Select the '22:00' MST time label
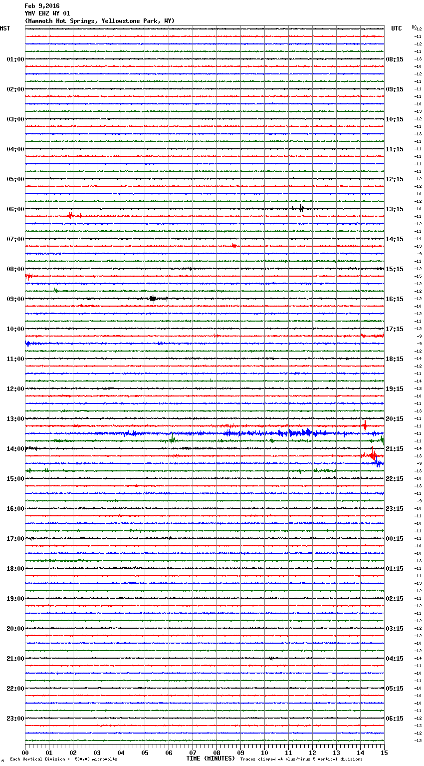This screenshot has height=766, width=424. pos(15,689)
